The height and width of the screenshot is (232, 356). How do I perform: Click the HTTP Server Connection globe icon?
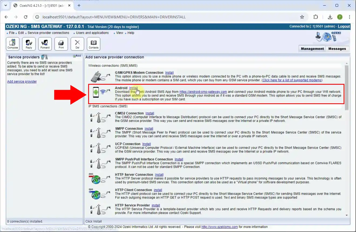click(x=100, y=179)
